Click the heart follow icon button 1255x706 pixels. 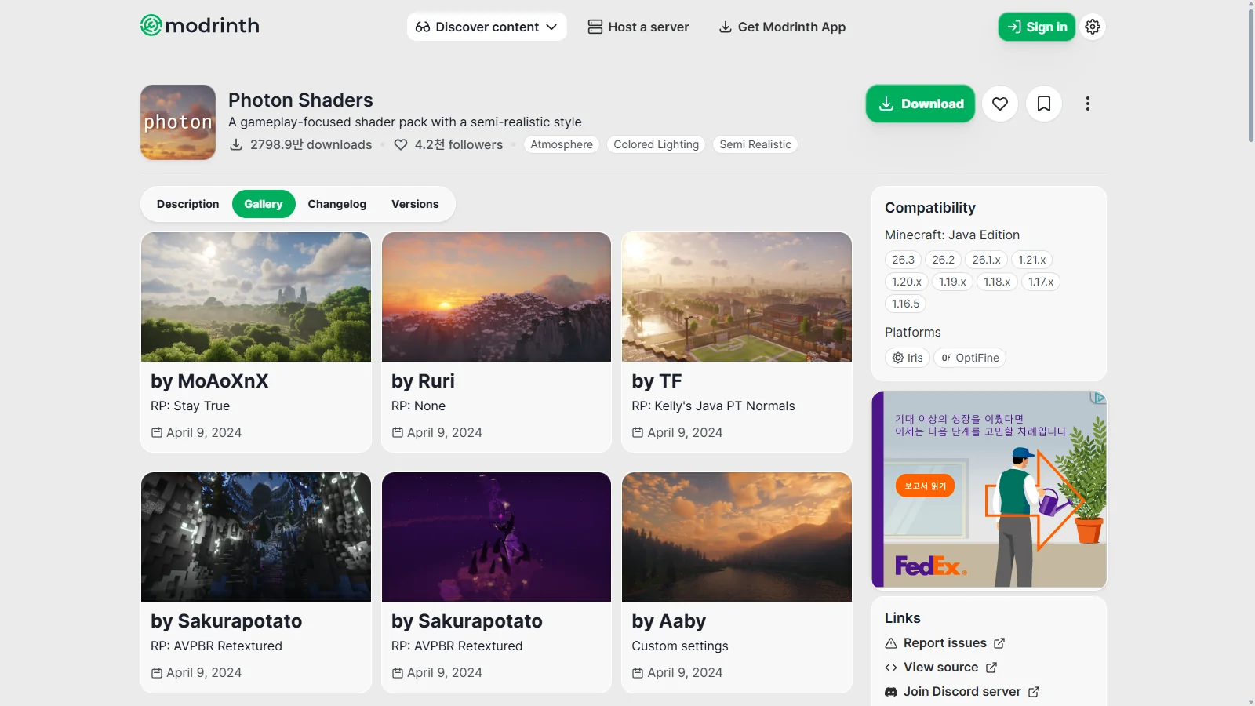1000,104
